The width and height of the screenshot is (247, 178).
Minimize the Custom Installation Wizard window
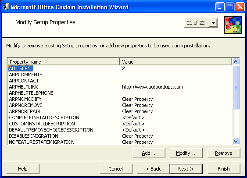coord(220,7)
